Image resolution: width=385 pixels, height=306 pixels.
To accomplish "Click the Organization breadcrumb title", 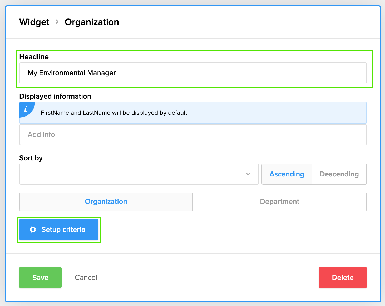I will [x=92, y=22].
